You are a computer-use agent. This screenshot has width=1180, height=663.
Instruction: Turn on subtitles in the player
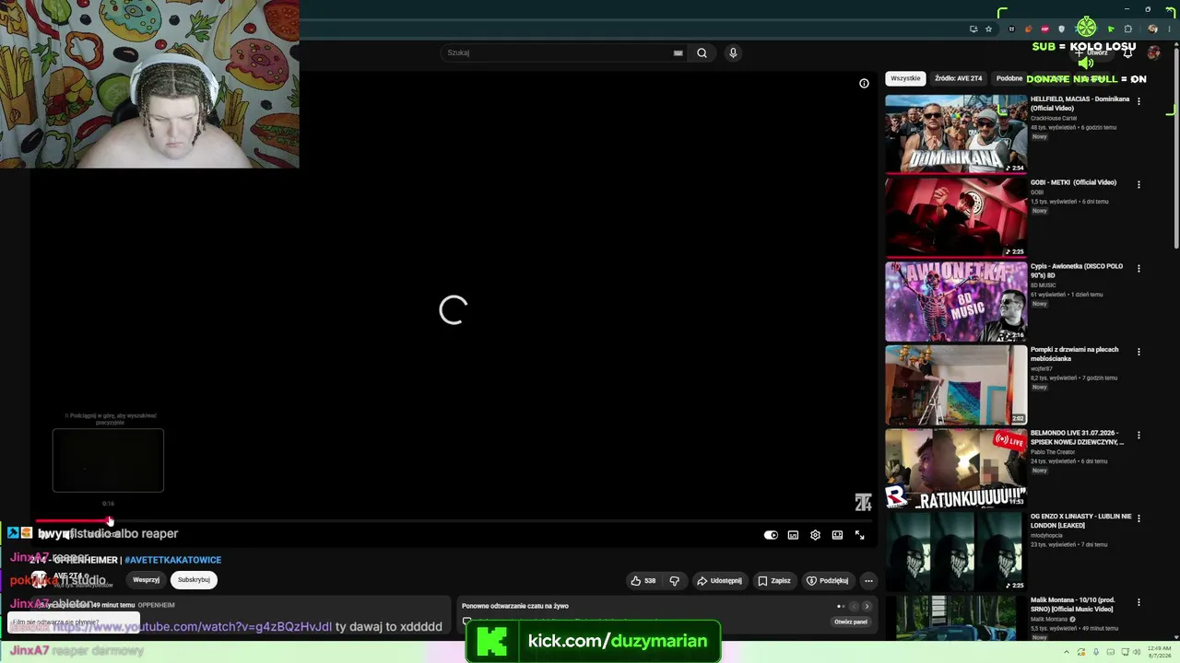(x=793, y=535)
